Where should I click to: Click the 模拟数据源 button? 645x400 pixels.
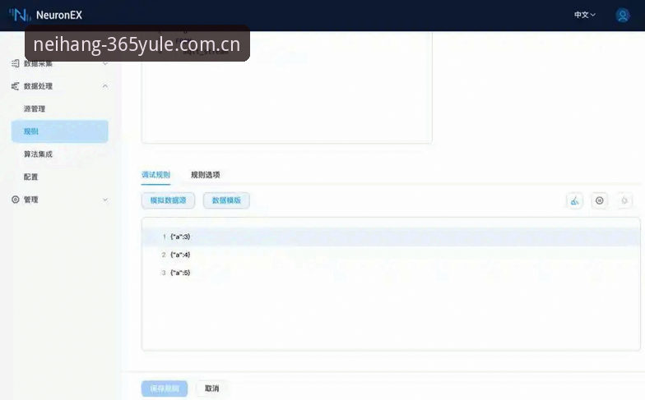168,200
